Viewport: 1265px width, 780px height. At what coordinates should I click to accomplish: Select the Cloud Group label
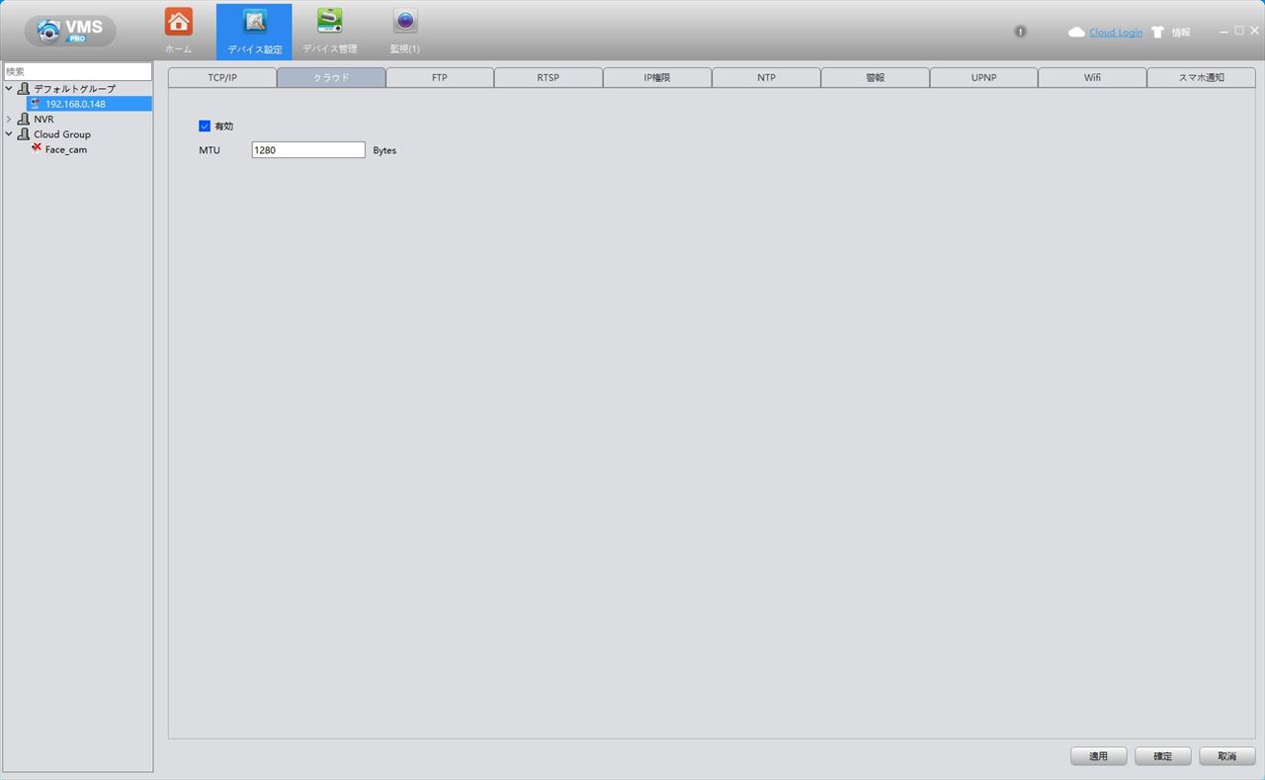coord(62,134)
